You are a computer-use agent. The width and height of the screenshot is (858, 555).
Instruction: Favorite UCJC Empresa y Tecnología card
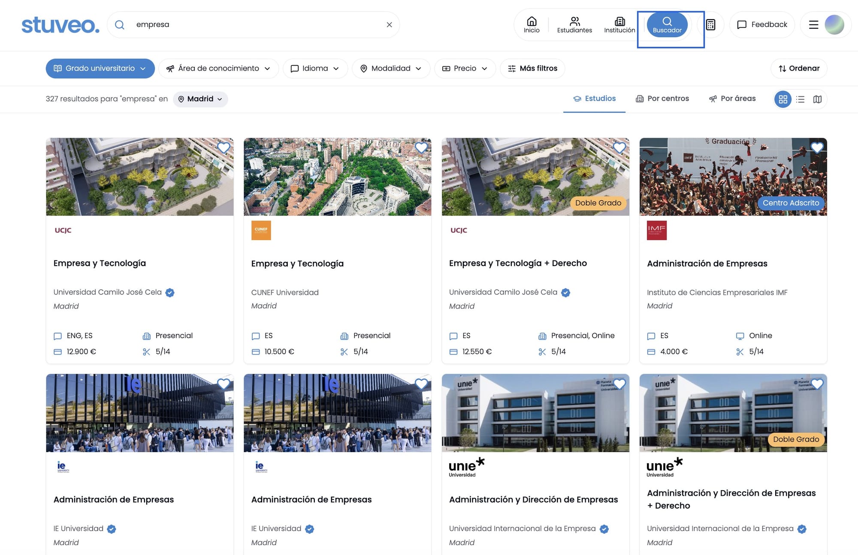point(224,148)
